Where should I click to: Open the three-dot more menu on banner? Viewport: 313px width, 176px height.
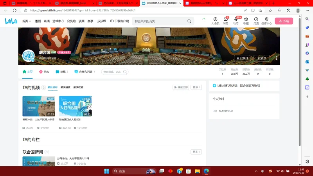(277, 58)
